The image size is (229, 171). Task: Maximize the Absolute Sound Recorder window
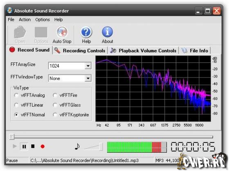(x=208, y=11)
